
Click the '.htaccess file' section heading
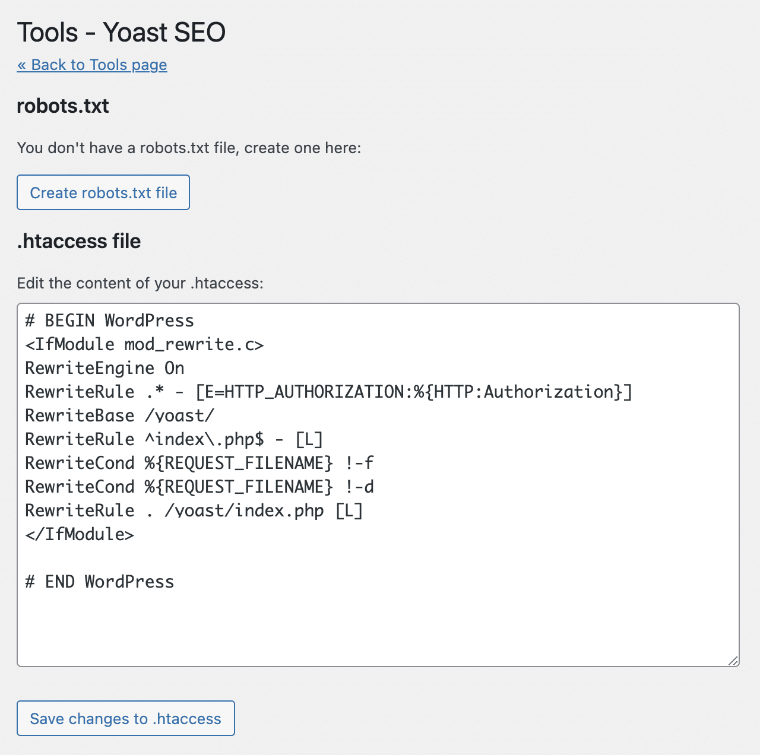[79, 242]
